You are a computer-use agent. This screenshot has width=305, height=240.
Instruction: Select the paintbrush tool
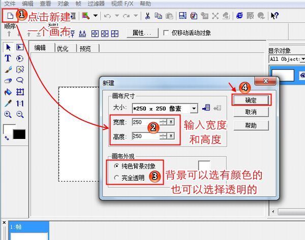coord(8,70)
